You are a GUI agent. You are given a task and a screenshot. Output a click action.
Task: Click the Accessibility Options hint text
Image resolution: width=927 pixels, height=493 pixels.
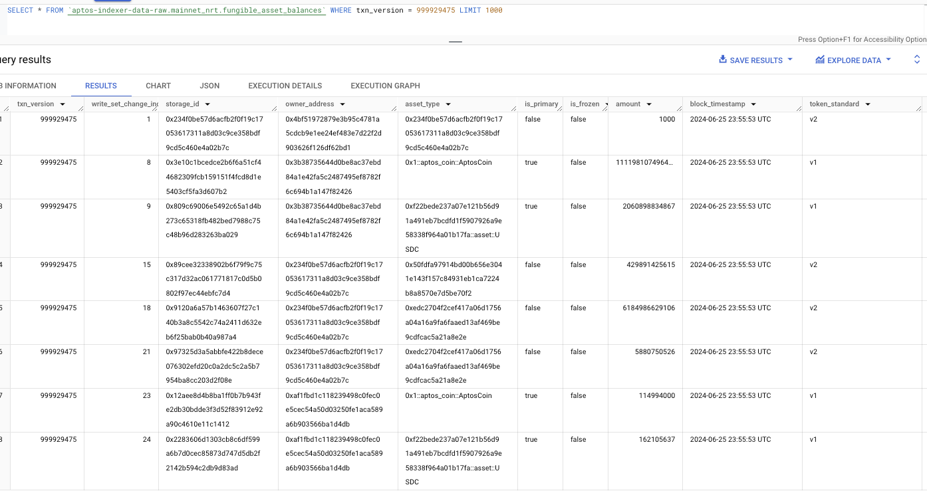pos(862,40)
